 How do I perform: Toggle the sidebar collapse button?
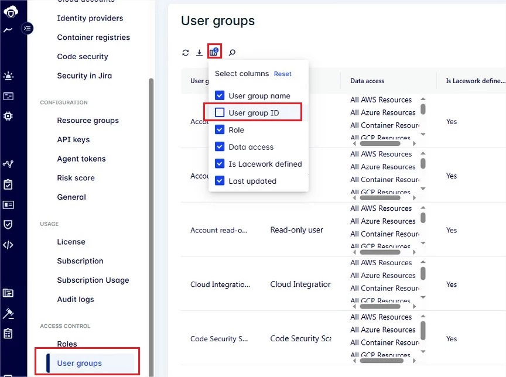coord(28,28)
